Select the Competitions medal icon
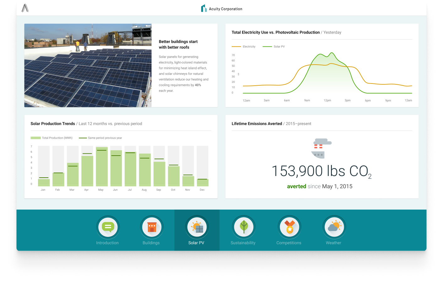Viewport: 443px width, 283px height. click(289, 227)
